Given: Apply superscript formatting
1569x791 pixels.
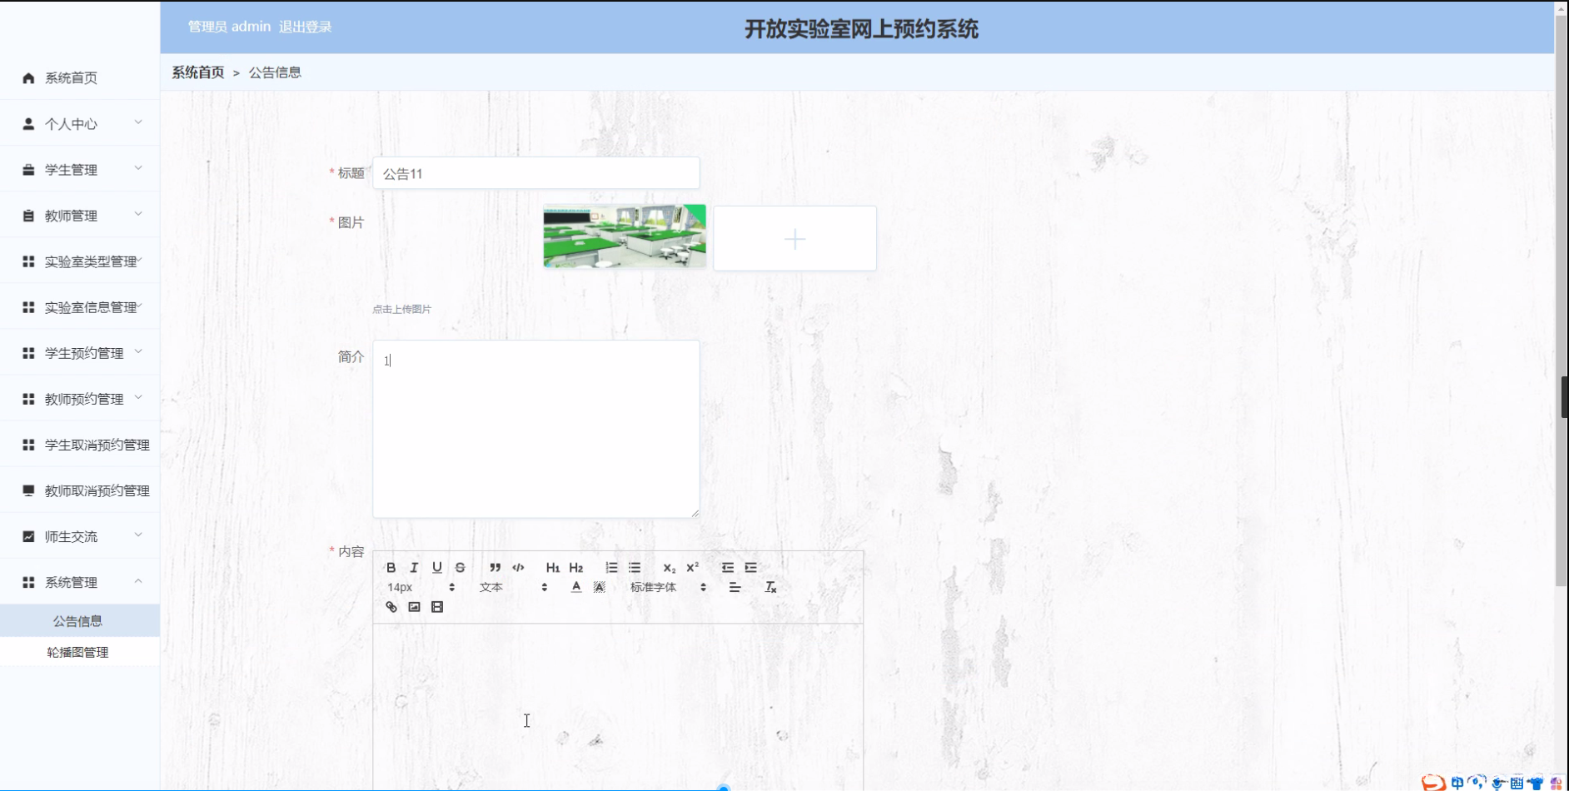Looking at the screenshot, I should click(x=692, y=568).
